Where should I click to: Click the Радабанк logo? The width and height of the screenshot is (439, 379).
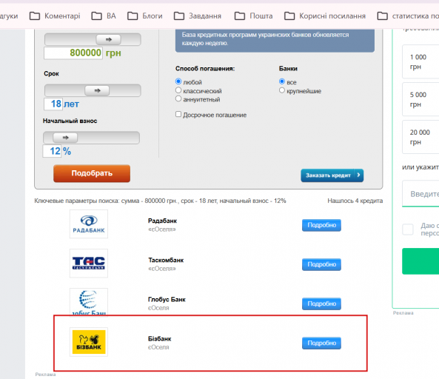tap(89, 224)
